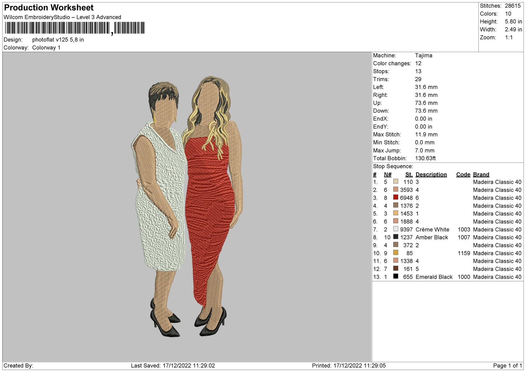Click the 'Created By:' label

click(18, 365)
